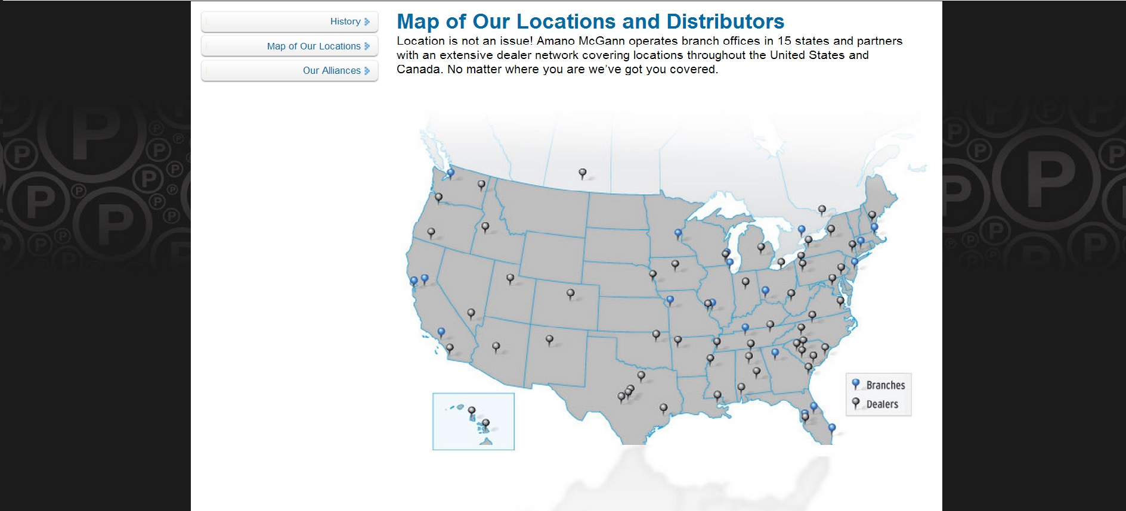
Task: Click the blue Branches pin in the legend
Action: [x=856, y=384]
